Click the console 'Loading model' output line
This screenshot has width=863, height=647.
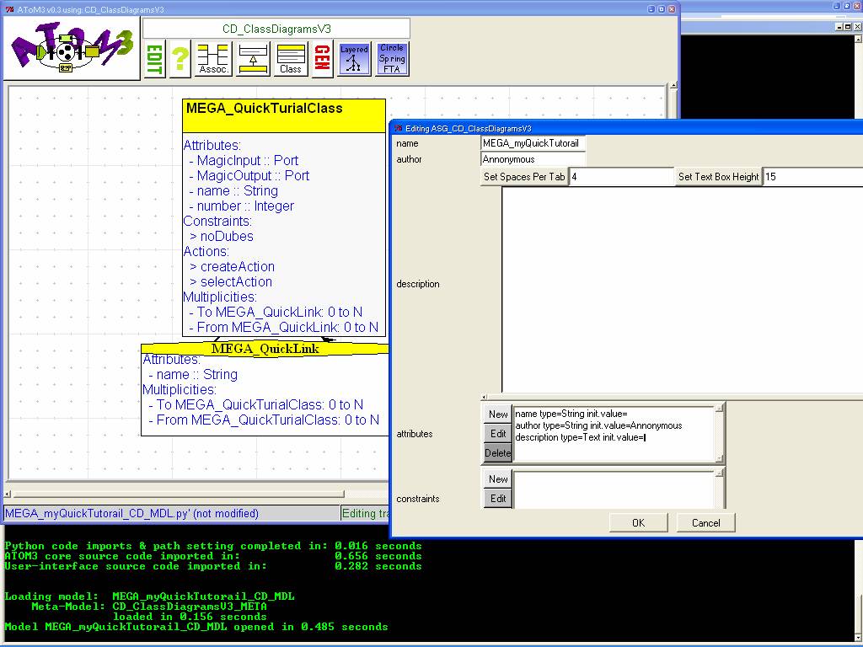[149, 596]
